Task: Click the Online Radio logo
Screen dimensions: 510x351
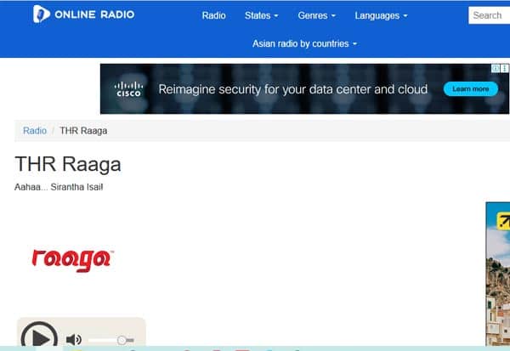Action: [83, 14]
